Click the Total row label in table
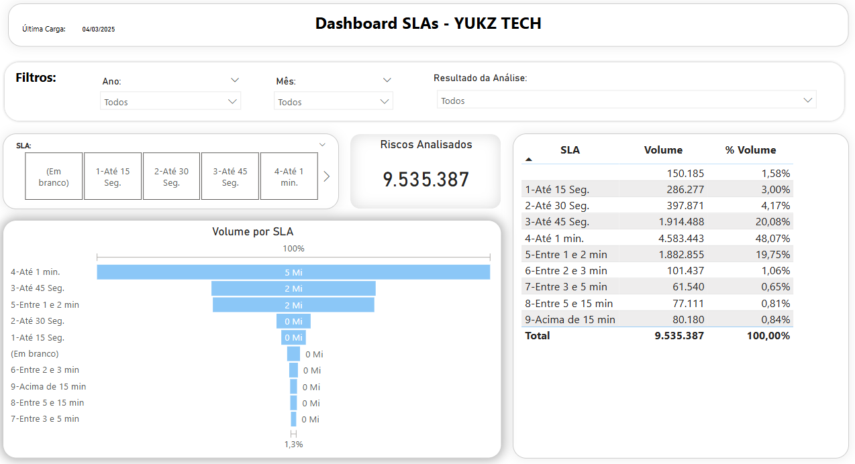The height and width of the screenshot is (464, 855). tap(538, 335)
